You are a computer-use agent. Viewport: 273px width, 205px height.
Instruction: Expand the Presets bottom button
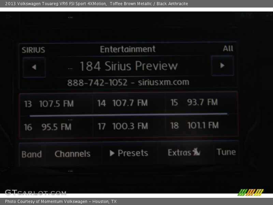point(129,153)
